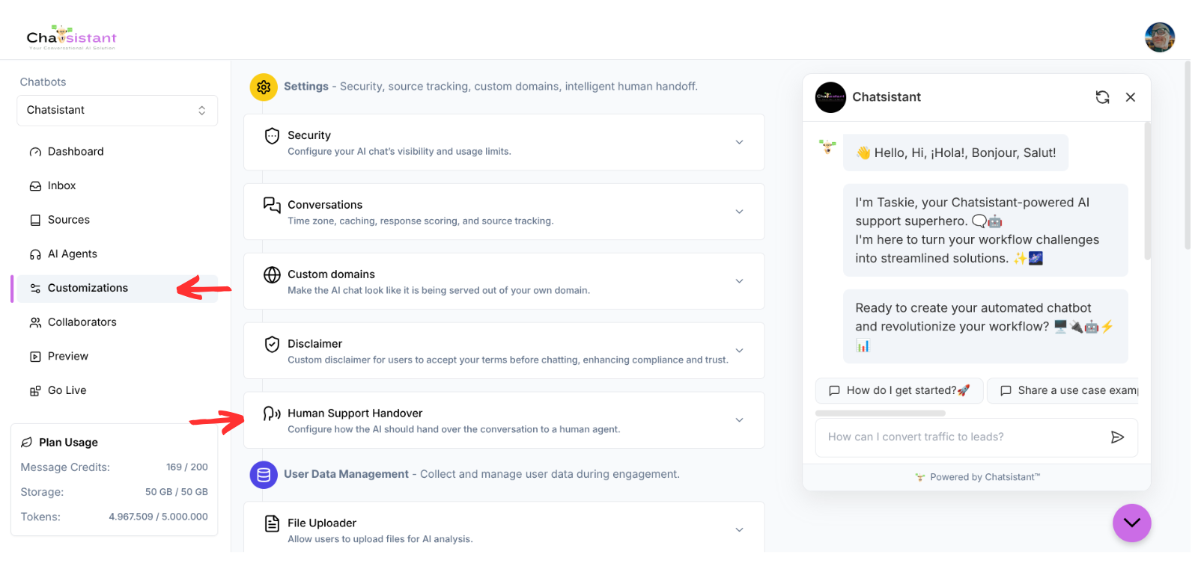Click the Taskie bot avatar
Image resolution: width=1198 pixels, height=575 pixels.
pos(827,147)
